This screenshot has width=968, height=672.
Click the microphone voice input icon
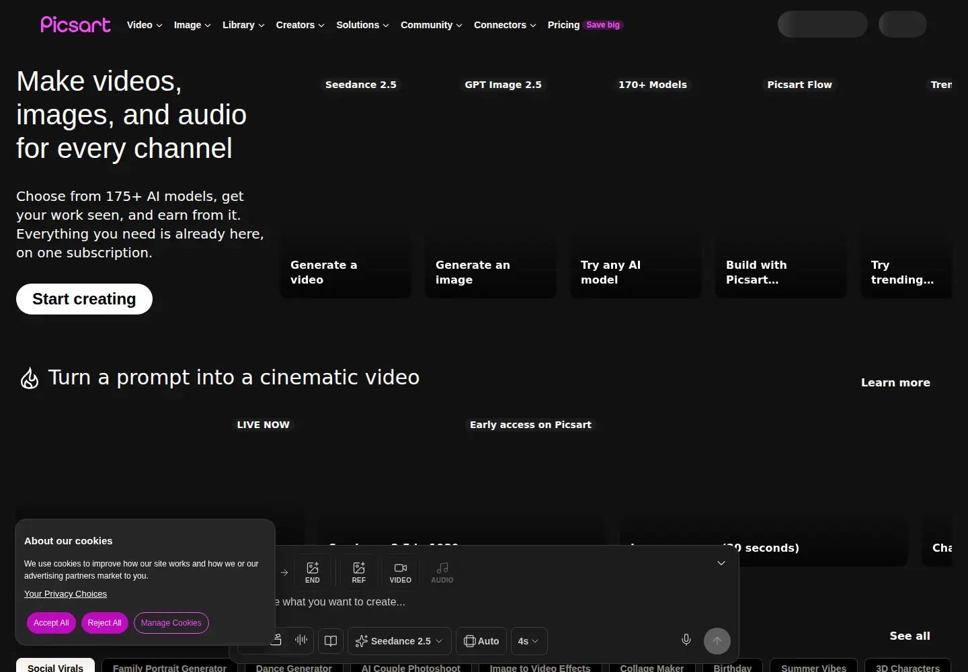[686, 640]
